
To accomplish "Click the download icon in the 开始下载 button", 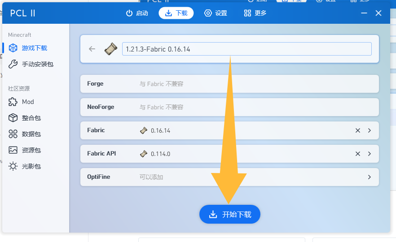I will [213, 214].
